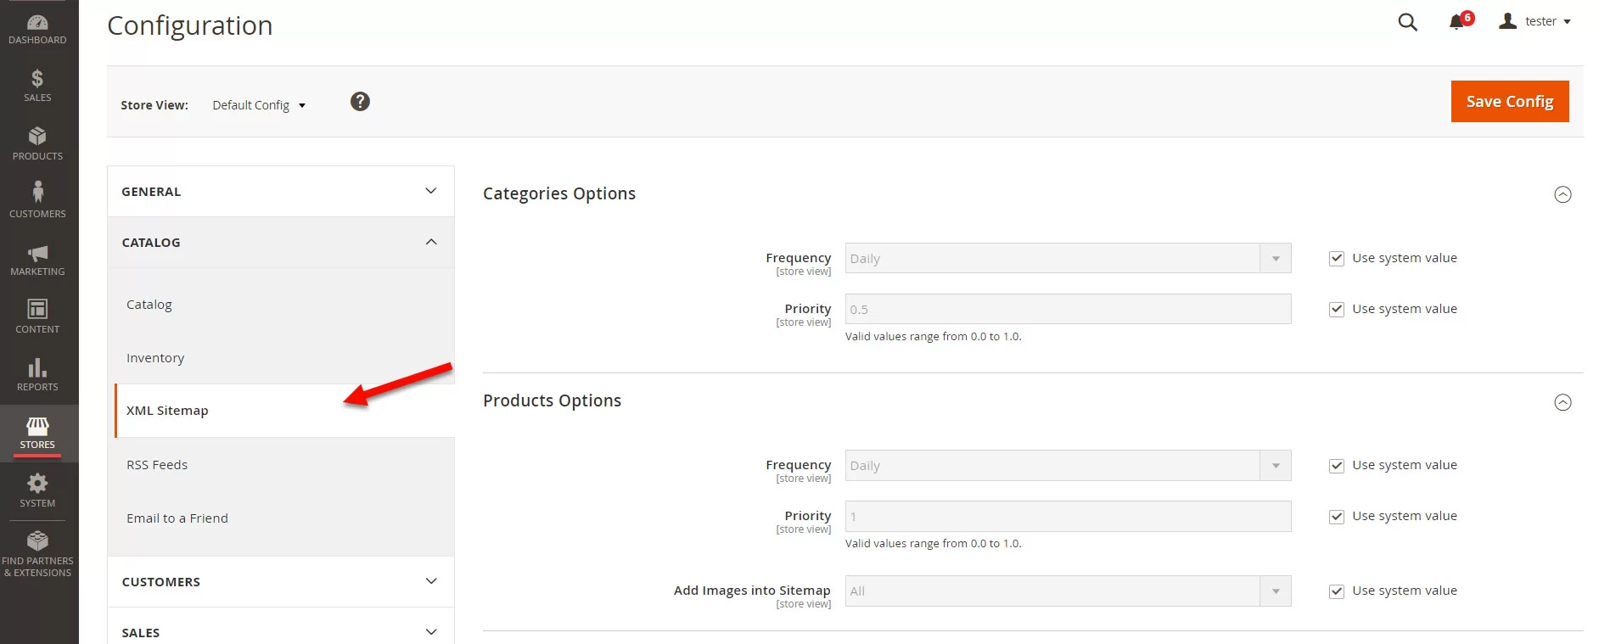Click the tester user avatar icon
The image size is (1599, 644).
point(1507,21)
